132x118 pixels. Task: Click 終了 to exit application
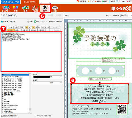click(129, 1)
